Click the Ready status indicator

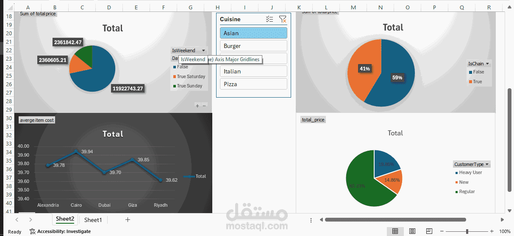(15, 231)
